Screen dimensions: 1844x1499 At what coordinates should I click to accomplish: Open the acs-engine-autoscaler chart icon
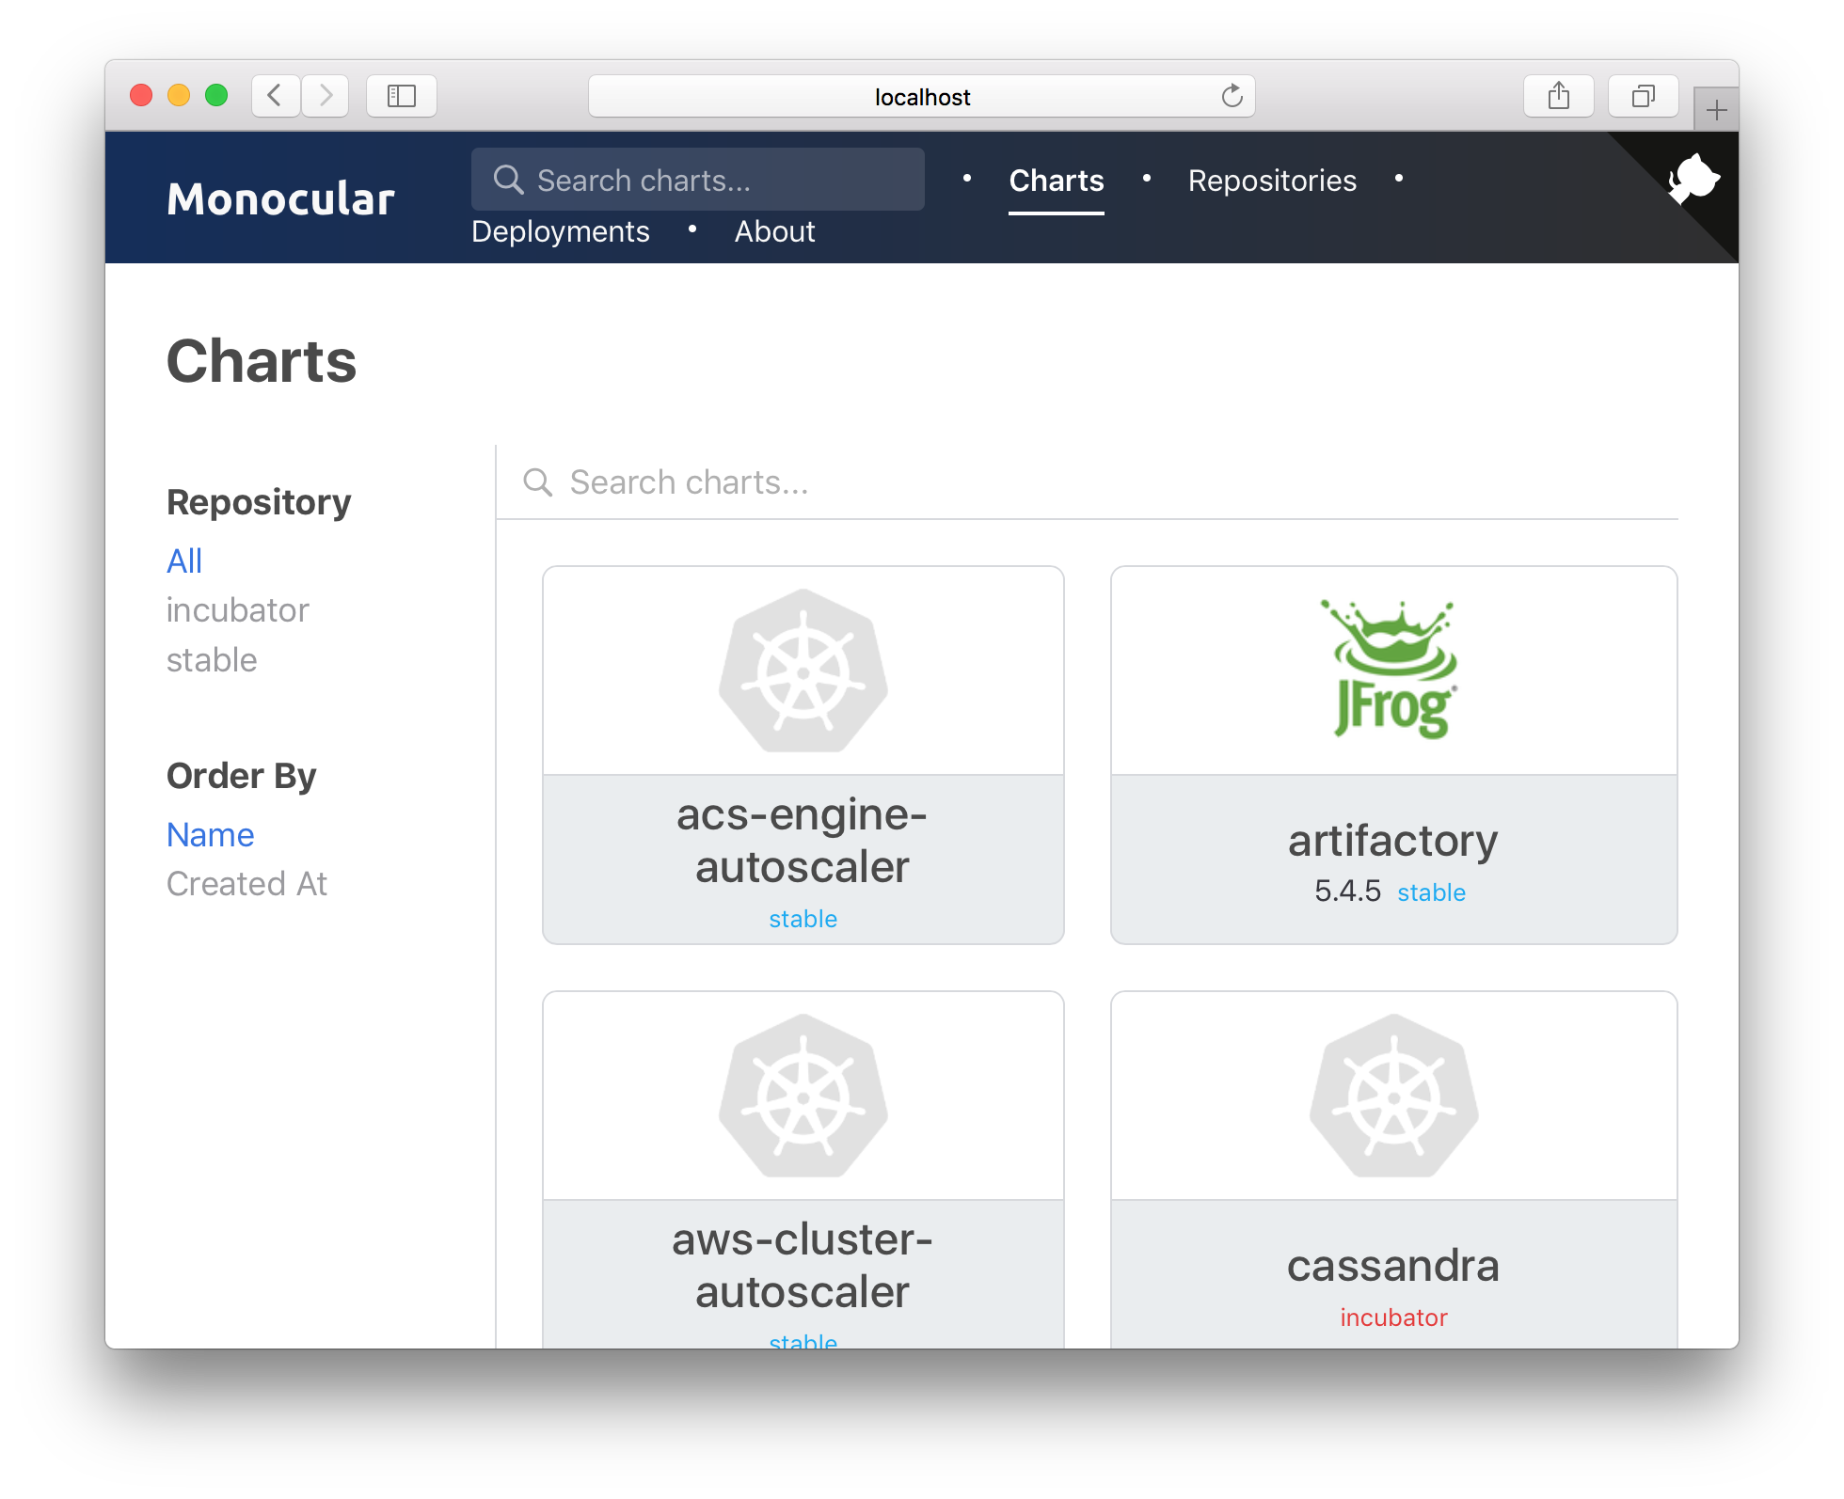click(x=803, y=671)
